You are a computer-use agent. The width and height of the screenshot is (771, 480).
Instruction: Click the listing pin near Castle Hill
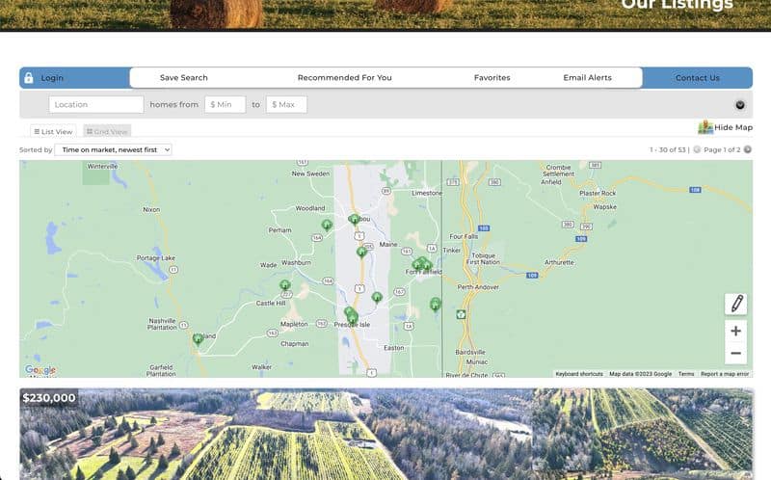[x=284, y=285]
